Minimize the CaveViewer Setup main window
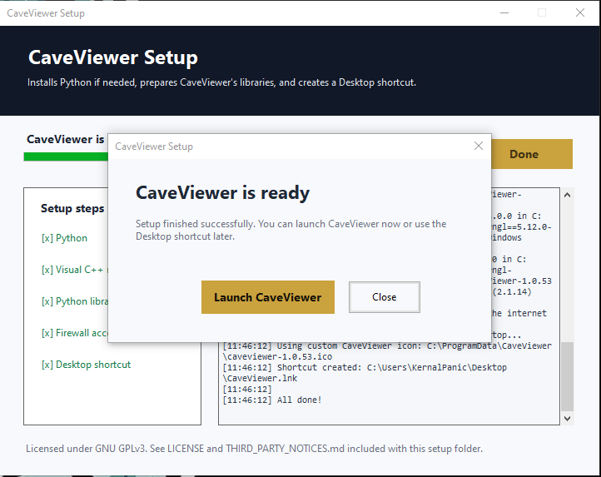The height and width of the screenshot is (477, 601). pyautogui.click(x=504, y=13)
